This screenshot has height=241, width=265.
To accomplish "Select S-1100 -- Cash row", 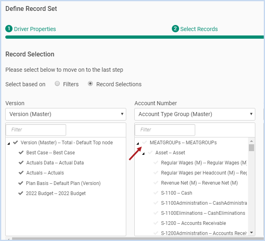I will pos(177,193).
